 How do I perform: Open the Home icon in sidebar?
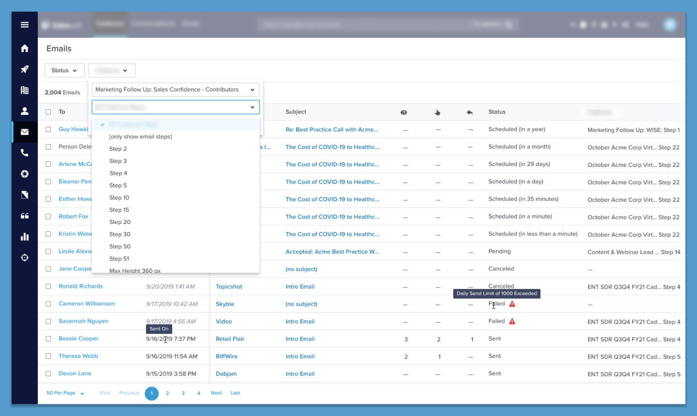24,48
